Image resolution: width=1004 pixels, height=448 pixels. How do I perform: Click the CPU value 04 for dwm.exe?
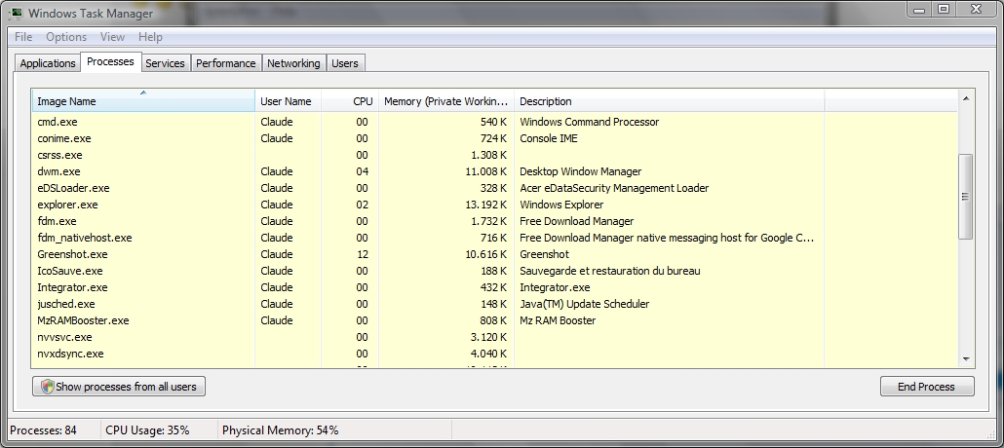coord(363,171)
